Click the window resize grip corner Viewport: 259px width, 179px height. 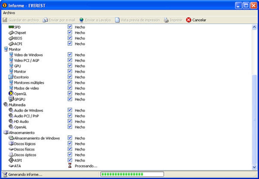(x=256, y=175)
